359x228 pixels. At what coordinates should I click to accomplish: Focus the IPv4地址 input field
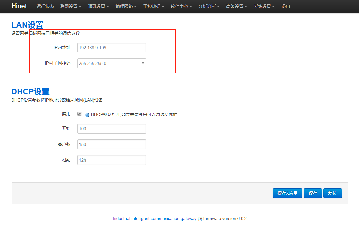[x=112, y=48]
